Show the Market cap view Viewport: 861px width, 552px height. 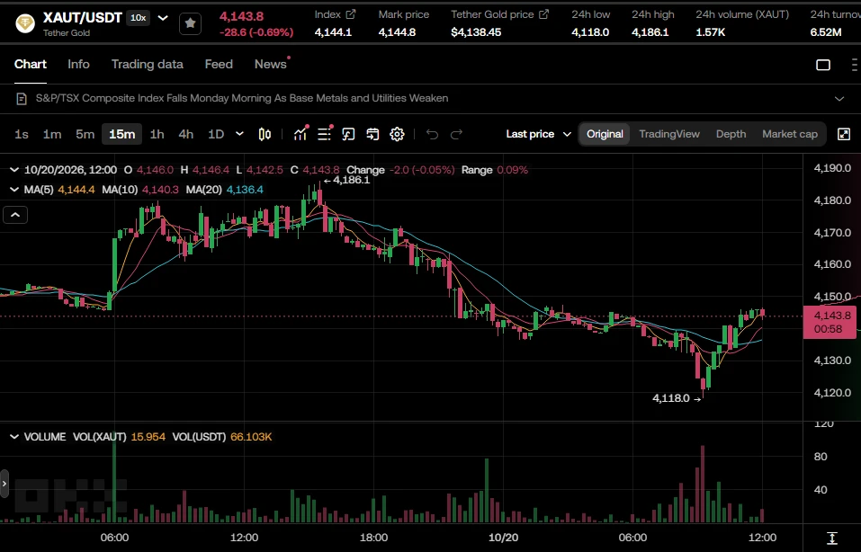(790, 134)
